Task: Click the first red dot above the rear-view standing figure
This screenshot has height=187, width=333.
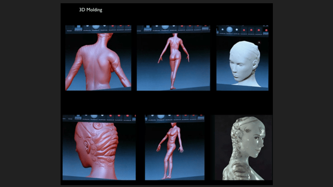Action: pyautogui.click(x=181, y=27)
